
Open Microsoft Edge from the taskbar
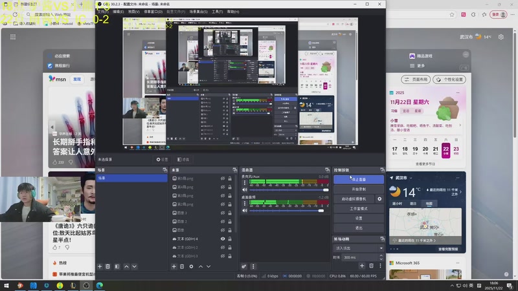coord(100,285)
